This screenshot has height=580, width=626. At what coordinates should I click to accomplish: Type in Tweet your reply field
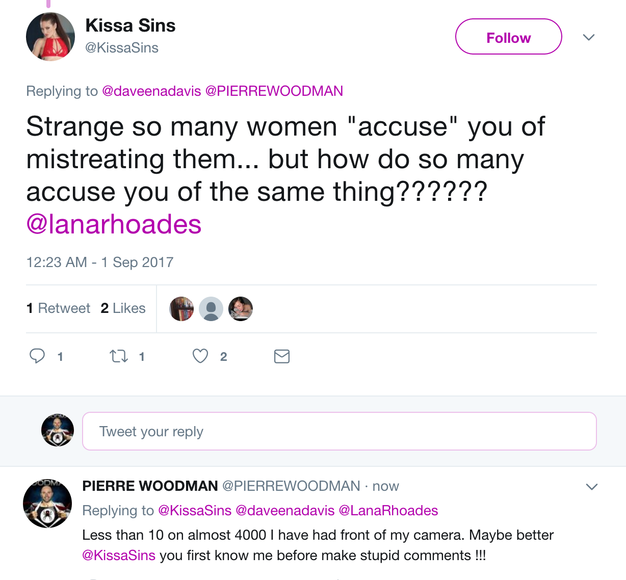(339, 431)
